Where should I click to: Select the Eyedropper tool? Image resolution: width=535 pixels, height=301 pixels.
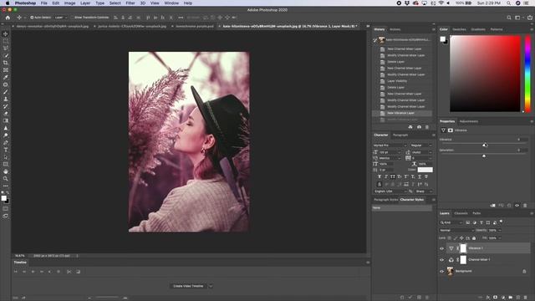pos(6,77)
